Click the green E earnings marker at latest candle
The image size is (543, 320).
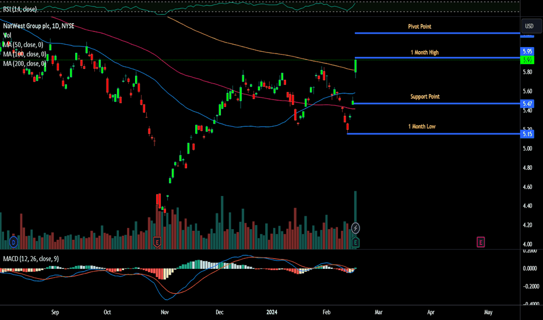tap(355, 242)
